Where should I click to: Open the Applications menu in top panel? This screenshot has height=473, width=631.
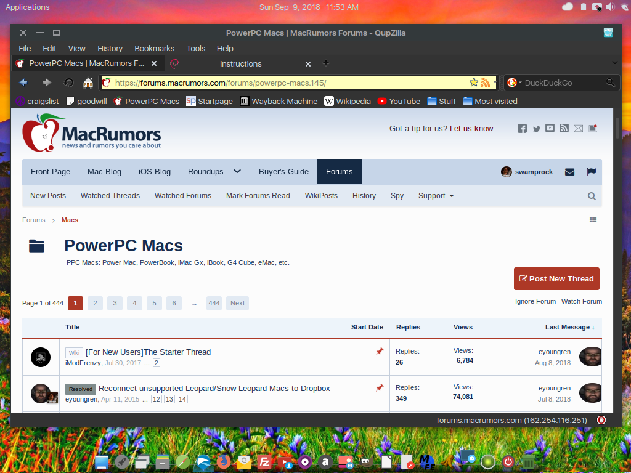(x=27, y=7)
